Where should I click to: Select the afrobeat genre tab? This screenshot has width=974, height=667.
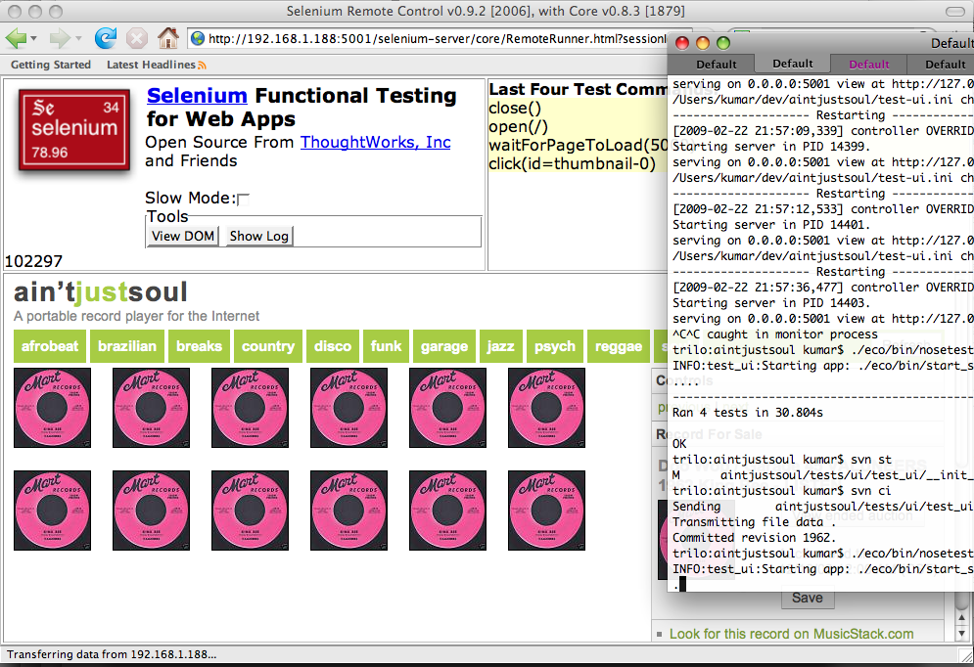(50, 346)
